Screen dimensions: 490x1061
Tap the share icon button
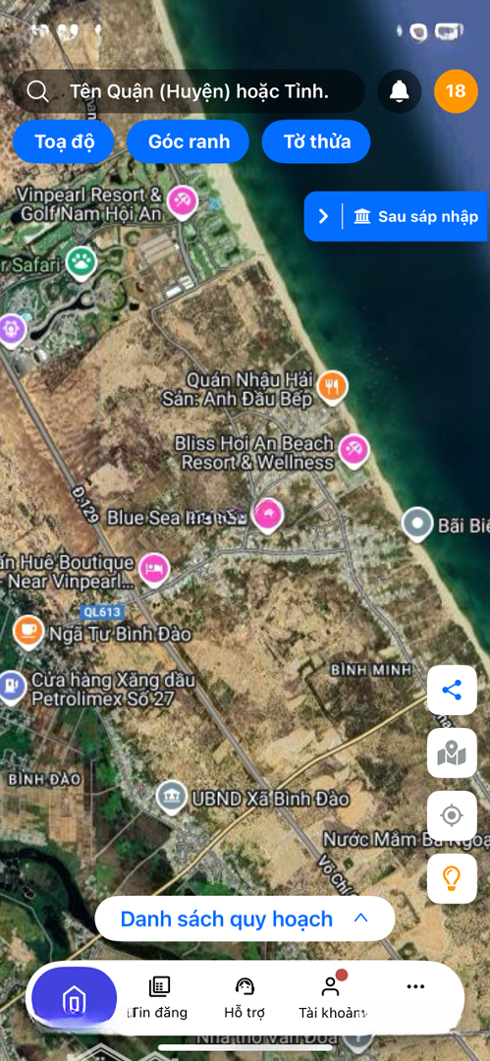point(452,691)
